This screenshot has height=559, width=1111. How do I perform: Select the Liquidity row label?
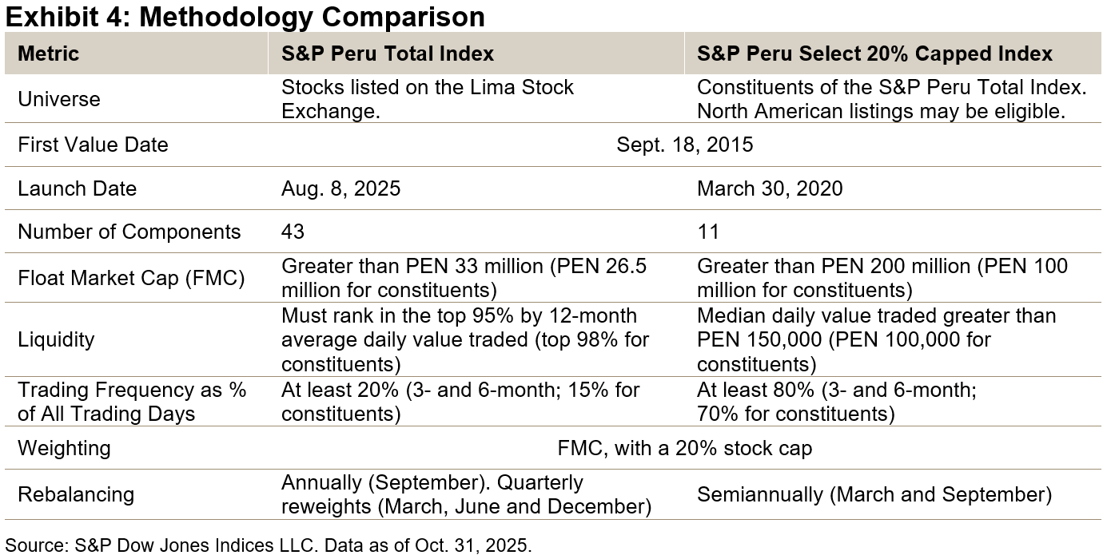56,339
